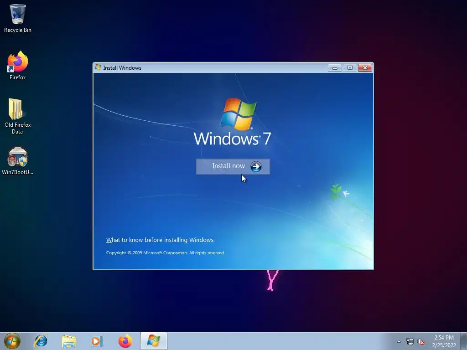Select the Install Windows taskbar button
This screenshot has width=467, height=350.
point(154,341)
